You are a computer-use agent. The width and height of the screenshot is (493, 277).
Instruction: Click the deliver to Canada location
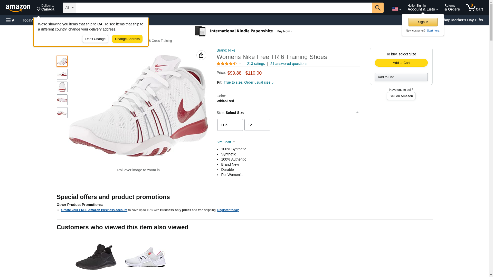(x=45, y=8)
